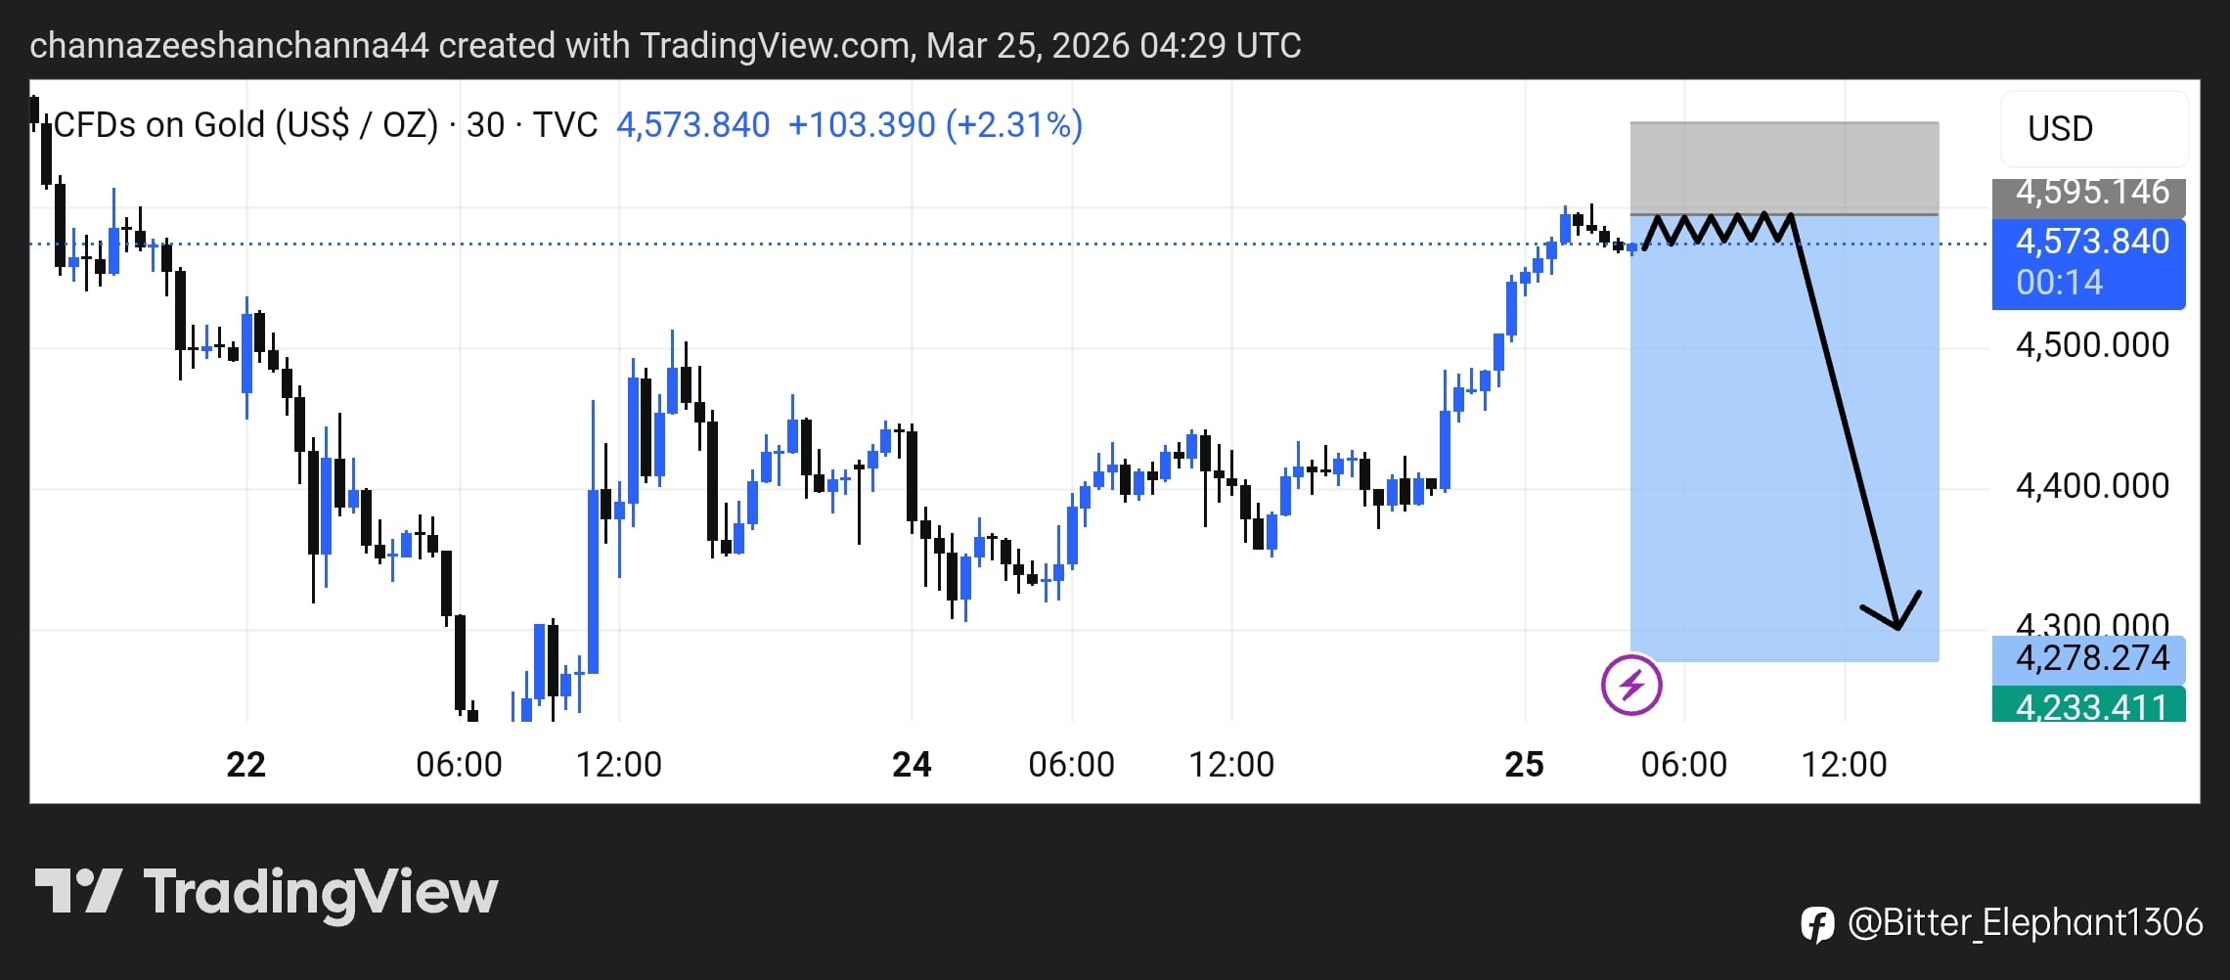Click the date label 22 on time axis
This screenshot has height=980, width=2230.
(245, 764)
